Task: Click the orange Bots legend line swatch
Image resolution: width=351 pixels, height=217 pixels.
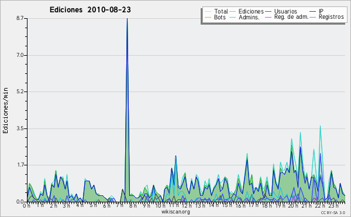Action: coord(208,17)
